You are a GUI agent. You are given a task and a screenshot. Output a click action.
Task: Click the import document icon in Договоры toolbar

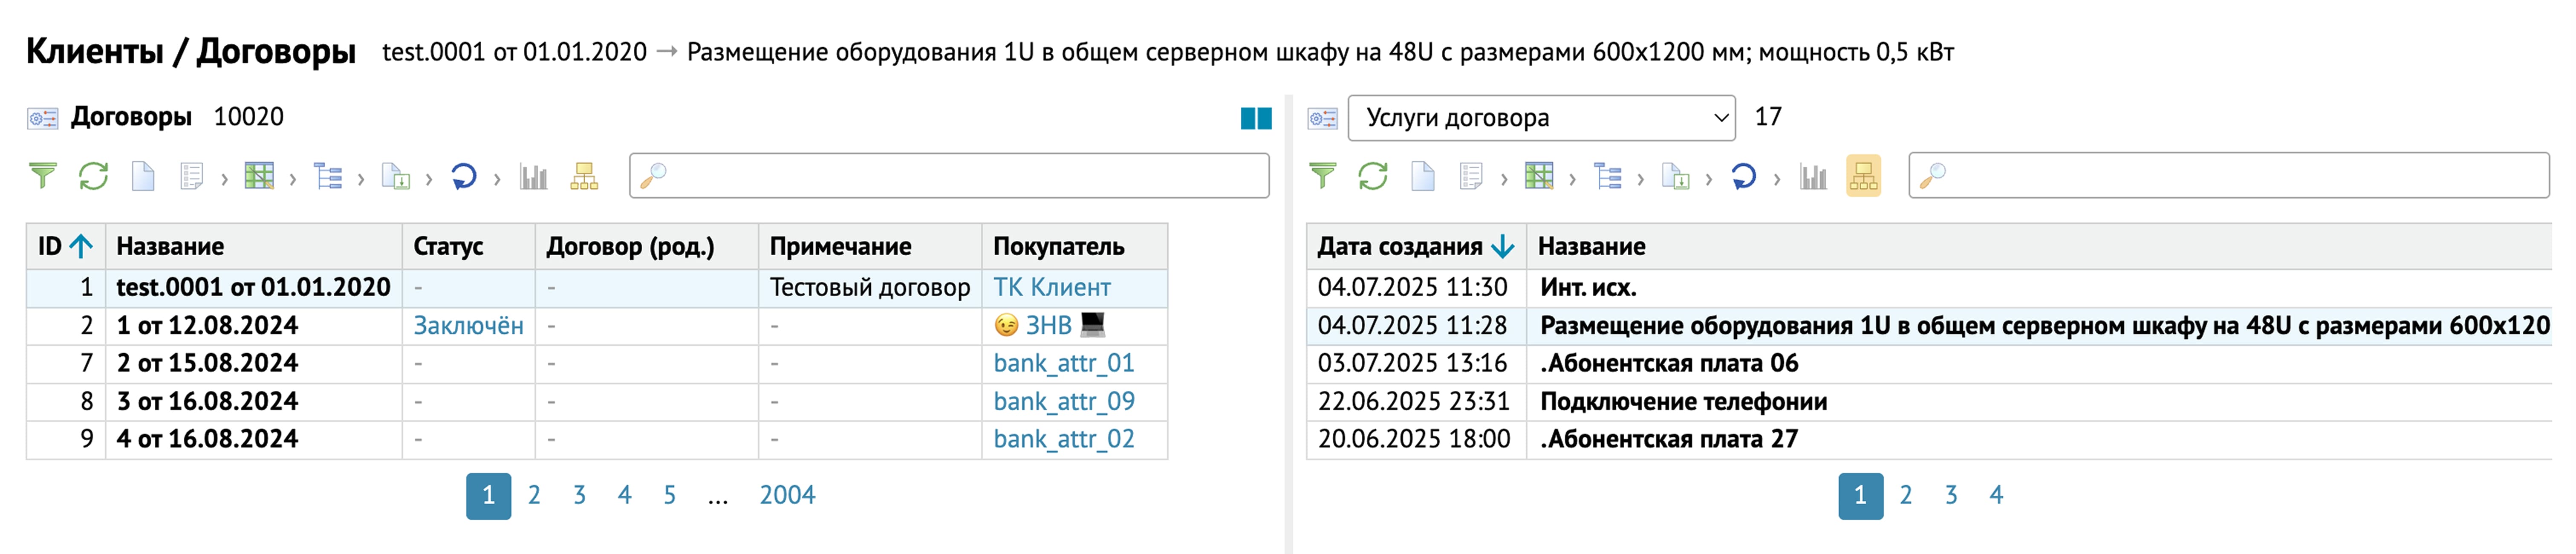[x=396, y=176]
